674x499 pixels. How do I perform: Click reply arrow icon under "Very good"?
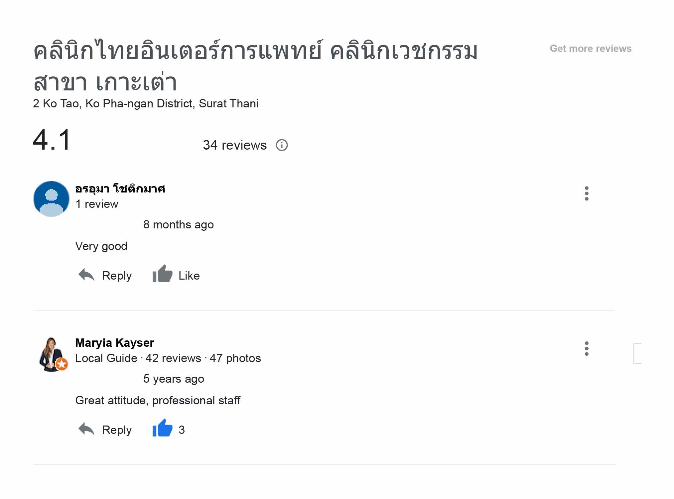[x=86, y=275]
